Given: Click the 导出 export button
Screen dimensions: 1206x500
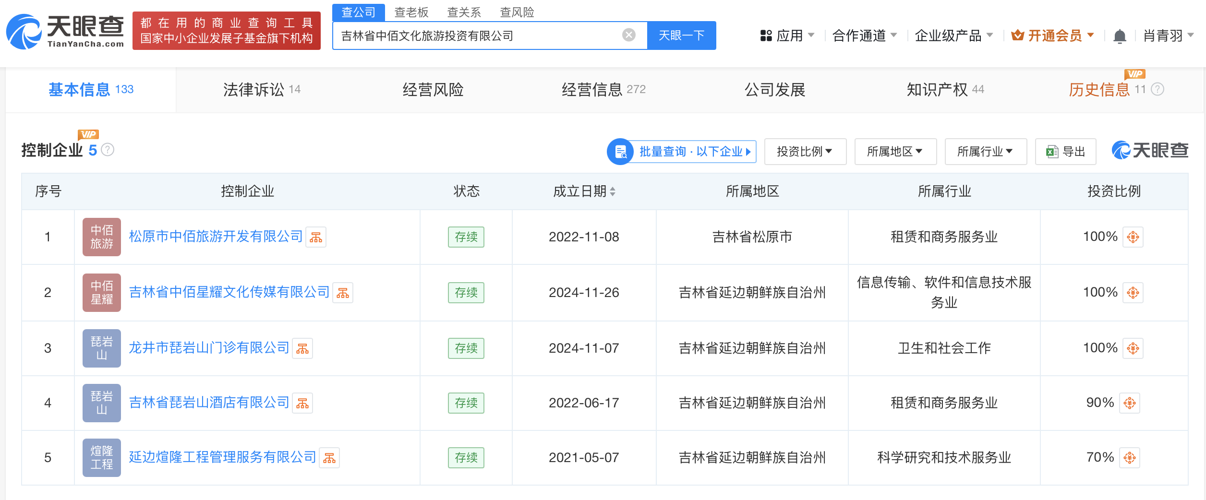Looking at the screenshot, I should click(1065, 152).
